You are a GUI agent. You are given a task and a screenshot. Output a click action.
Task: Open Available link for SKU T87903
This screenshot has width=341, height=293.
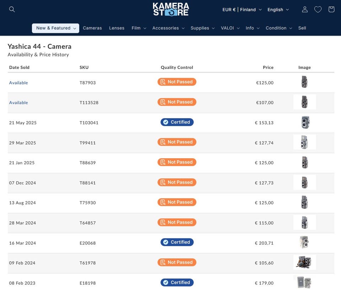[x=18, y=83]
